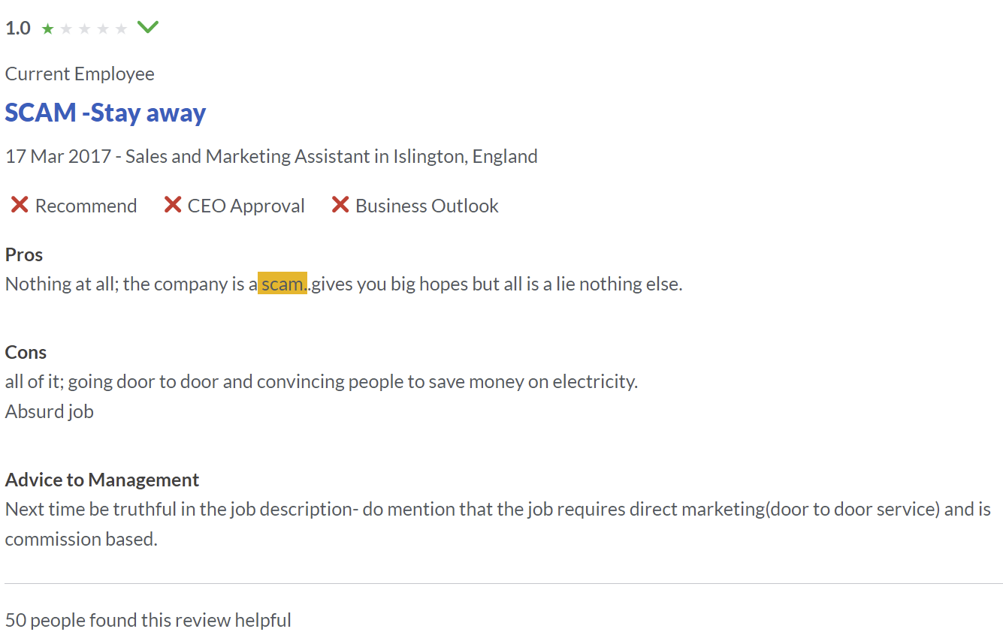Click the red X beside Recommend
This screenshot has width=1003, height=644.
(x=20, y=205)
